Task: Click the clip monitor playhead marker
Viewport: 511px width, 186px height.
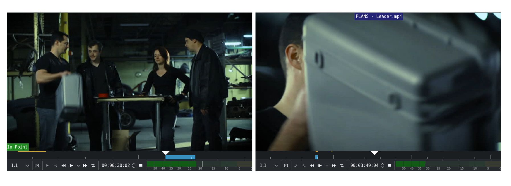Action: point(165,153)
